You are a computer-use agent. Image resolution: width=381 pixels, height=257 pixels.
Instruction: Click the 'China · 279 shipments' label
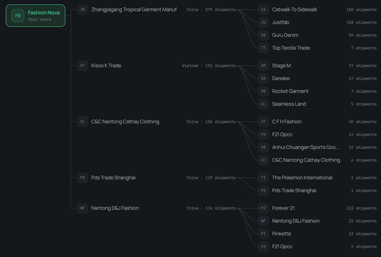211,10
